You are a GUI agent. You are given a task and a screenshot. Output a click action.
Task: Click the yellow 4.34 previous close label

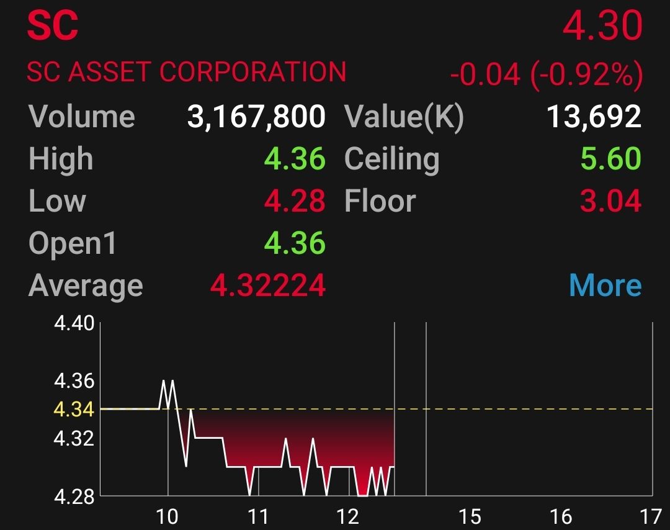point(74,410)
